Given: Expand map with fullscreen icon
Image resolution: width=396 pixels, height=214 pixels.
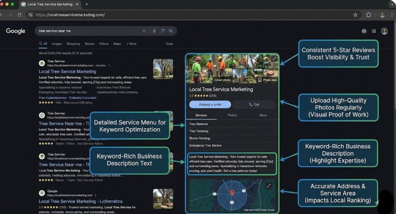Looking at the screenshot, I should pyautogui.click(x=269, y=186).
